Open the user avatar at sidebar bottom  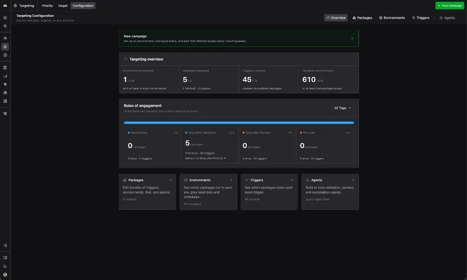coord(5,275)
